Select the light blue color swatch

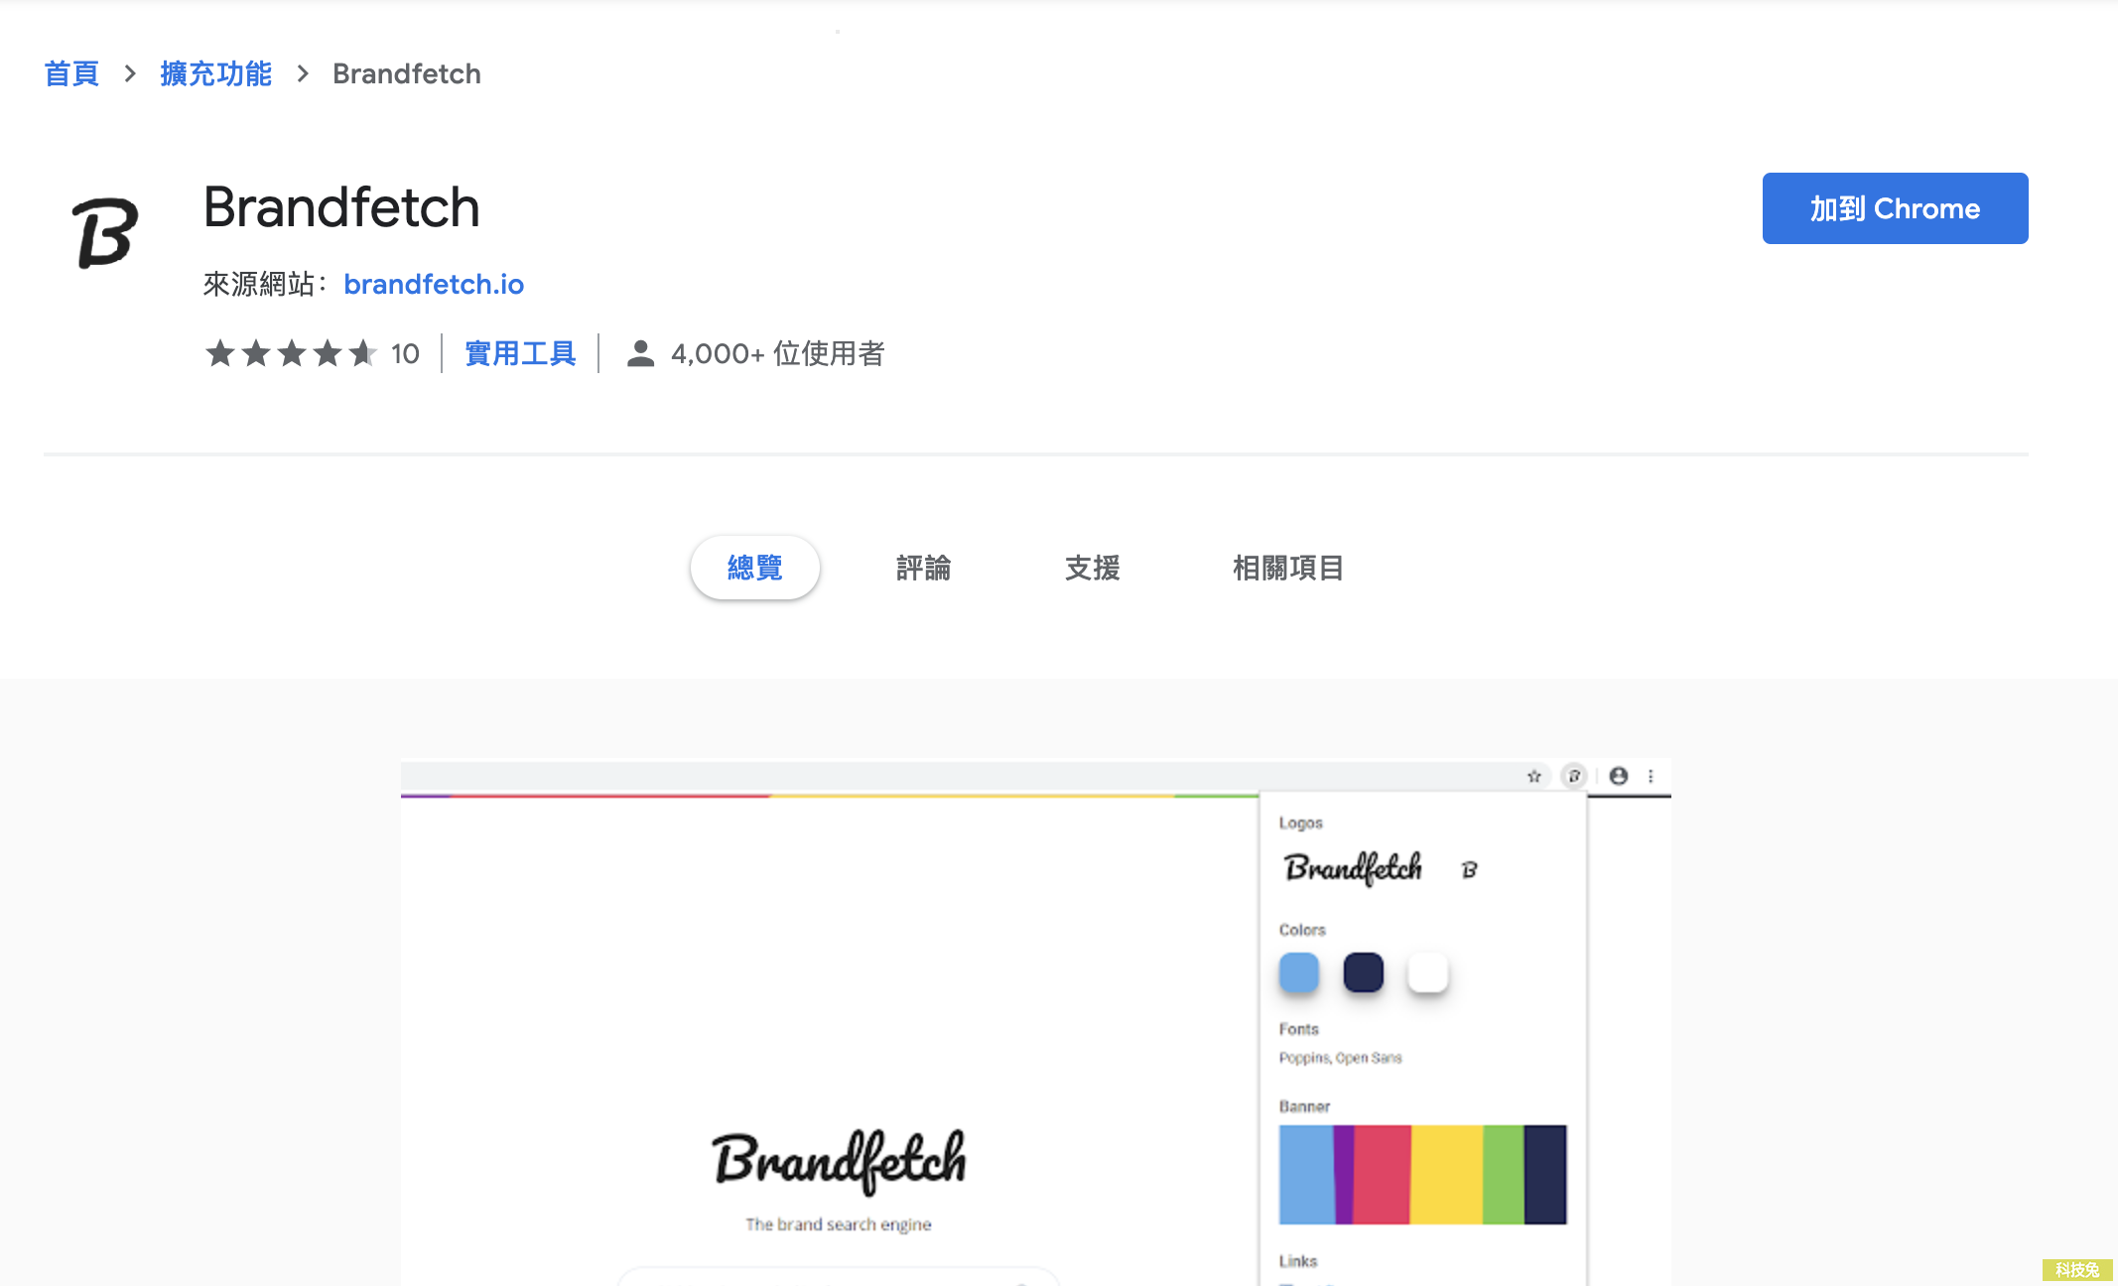(x=1299, y=972)
